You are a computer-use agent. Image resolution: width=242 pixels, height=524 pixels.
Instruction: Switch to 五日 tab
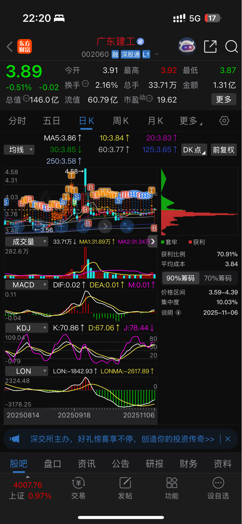(52, 121)
